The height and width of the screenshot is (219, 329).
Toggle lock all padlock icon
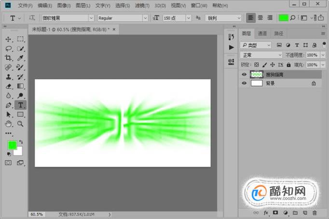[x=288, y=64]
